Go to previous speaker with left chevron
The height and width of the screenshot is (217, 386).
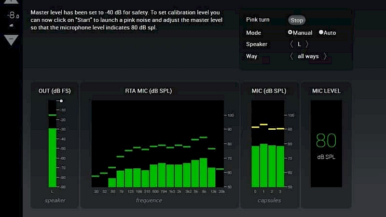click(291, 44)
